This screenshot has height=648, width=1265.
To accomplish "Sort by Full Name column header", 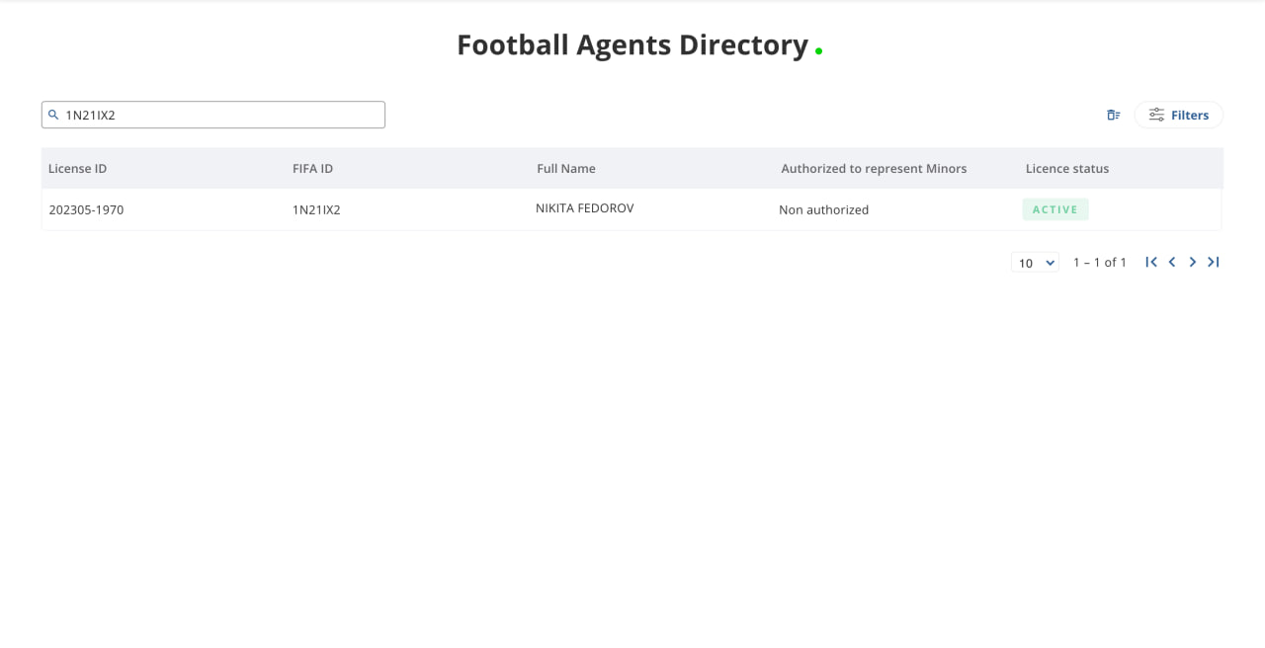I will 566,169.
